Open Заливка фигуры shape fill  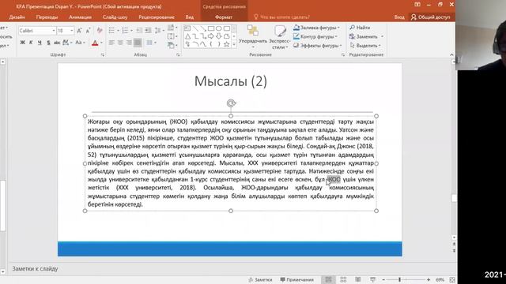tap(317, 28)
